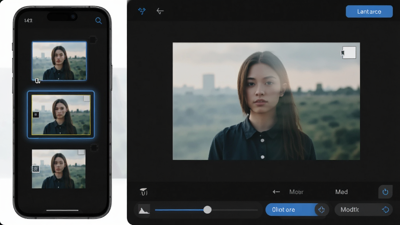
Task: Click the Modtlt button
Action: tap(363, 210)
